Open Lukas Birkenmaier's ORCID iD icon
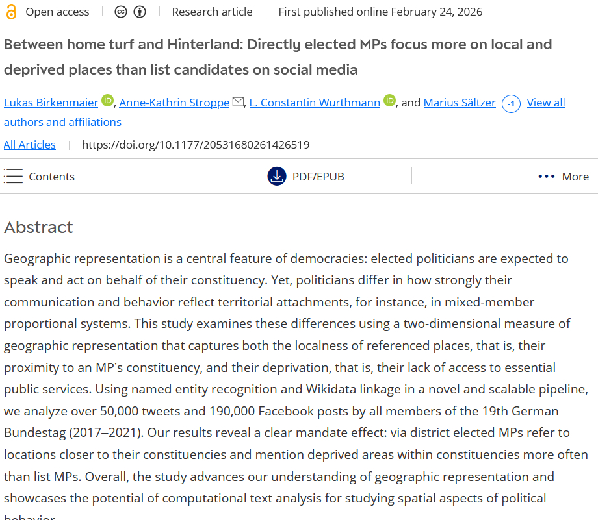Image resolution: width=598 pixels, height=520 pixels. tap(108, 101)
